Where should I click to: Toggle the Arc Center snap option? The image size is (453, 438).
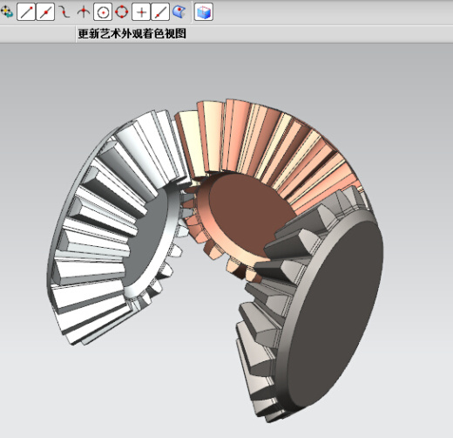pyautogui.click(x=103, y=12)
